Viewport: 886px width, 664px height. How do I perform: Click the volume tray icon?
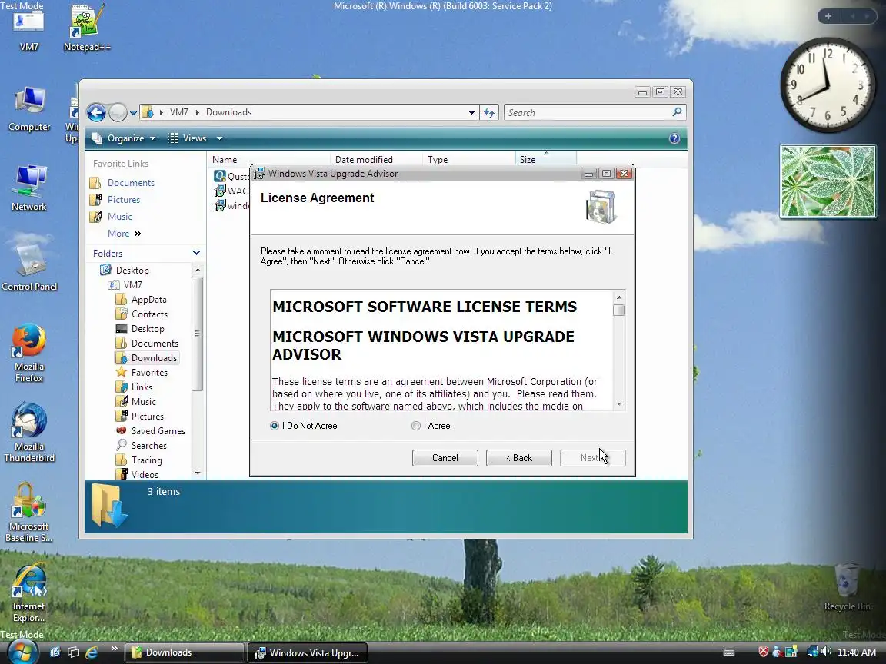826,652
